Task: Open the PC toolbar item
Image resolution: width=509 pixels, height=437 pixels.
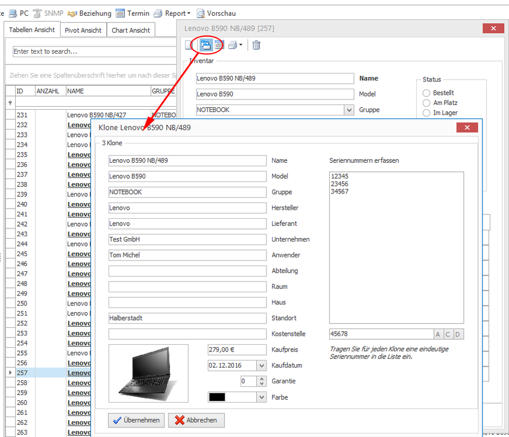Action: [x=19, y=13]
